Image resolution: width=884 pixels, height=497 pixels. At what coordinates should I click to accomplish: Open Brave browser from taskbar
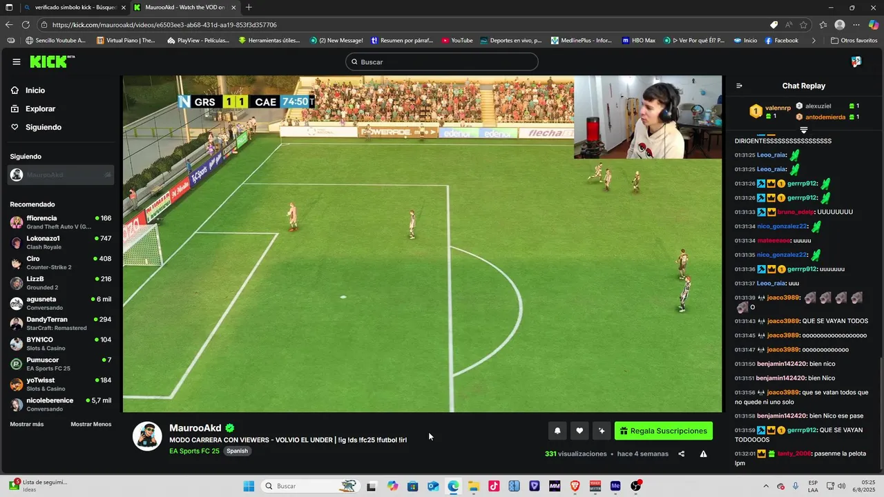pyautogui.click(x=575, y=486)
